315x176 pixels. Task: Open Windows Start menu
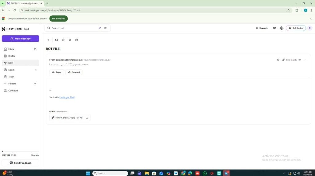(88, 173)
